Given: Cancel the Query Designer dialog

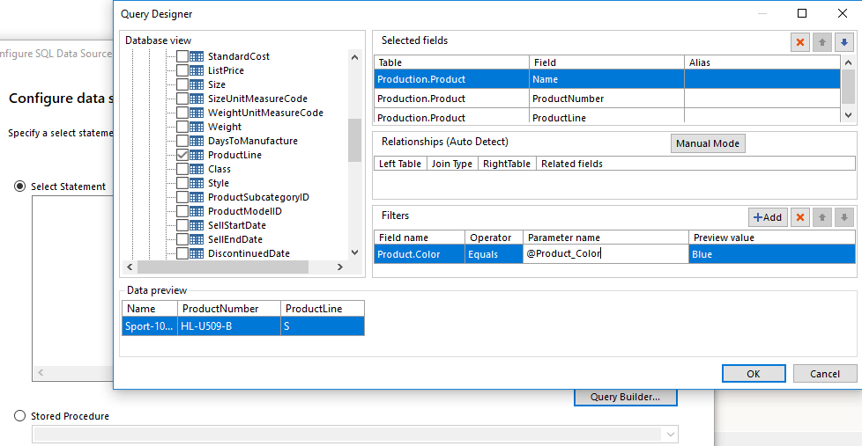Looking at the screenshot, I should coord(825,374).
